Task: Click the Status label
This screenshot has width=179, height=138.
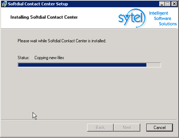Action: [x=23, y=58]
